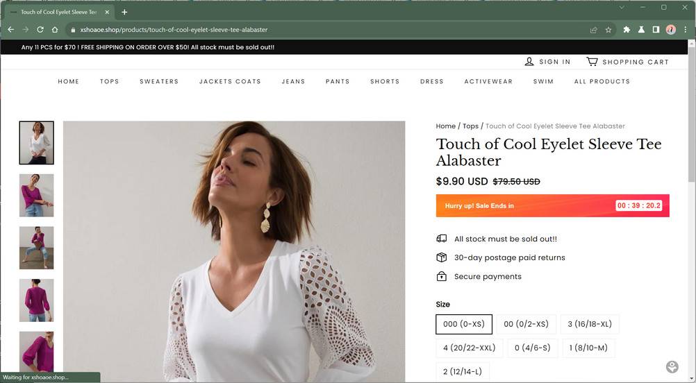The height and width of the screenshot is (383, 696).
Task: Go to the Activewear category
Action: tap(488, 81)
